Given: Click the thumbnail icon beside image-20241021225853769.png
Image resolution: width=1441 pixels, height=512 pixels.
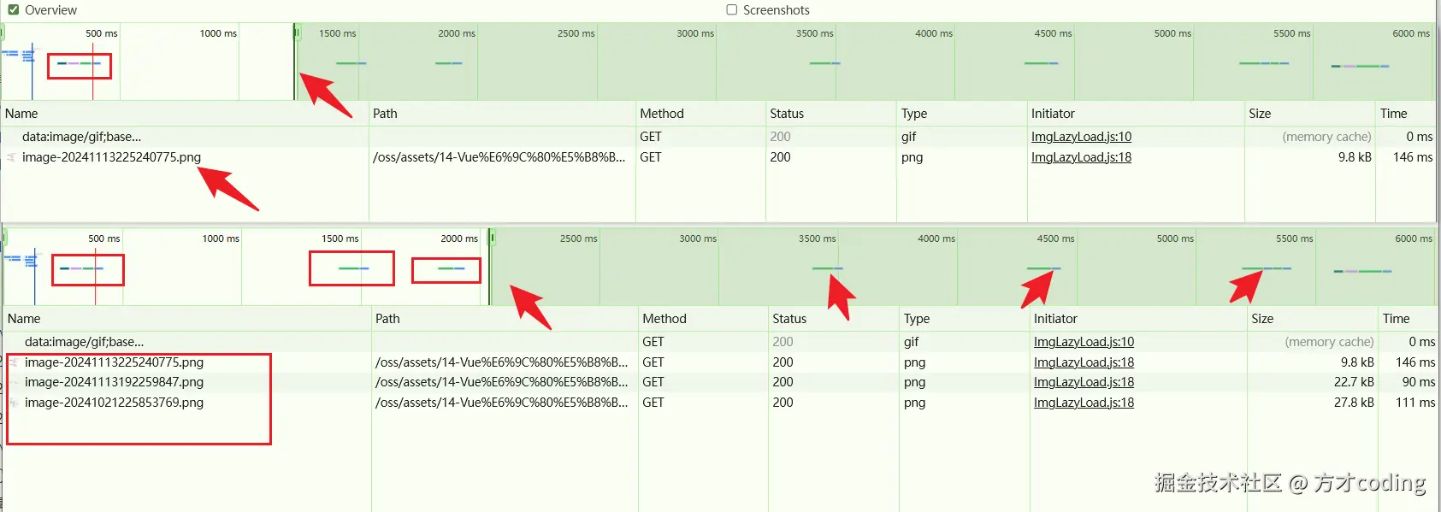Looking at the screenshot, I should tap(14, 403).
